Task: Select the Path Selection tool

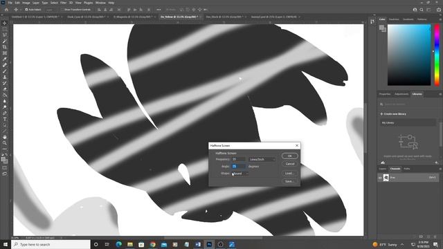Action: click(5, 125)
